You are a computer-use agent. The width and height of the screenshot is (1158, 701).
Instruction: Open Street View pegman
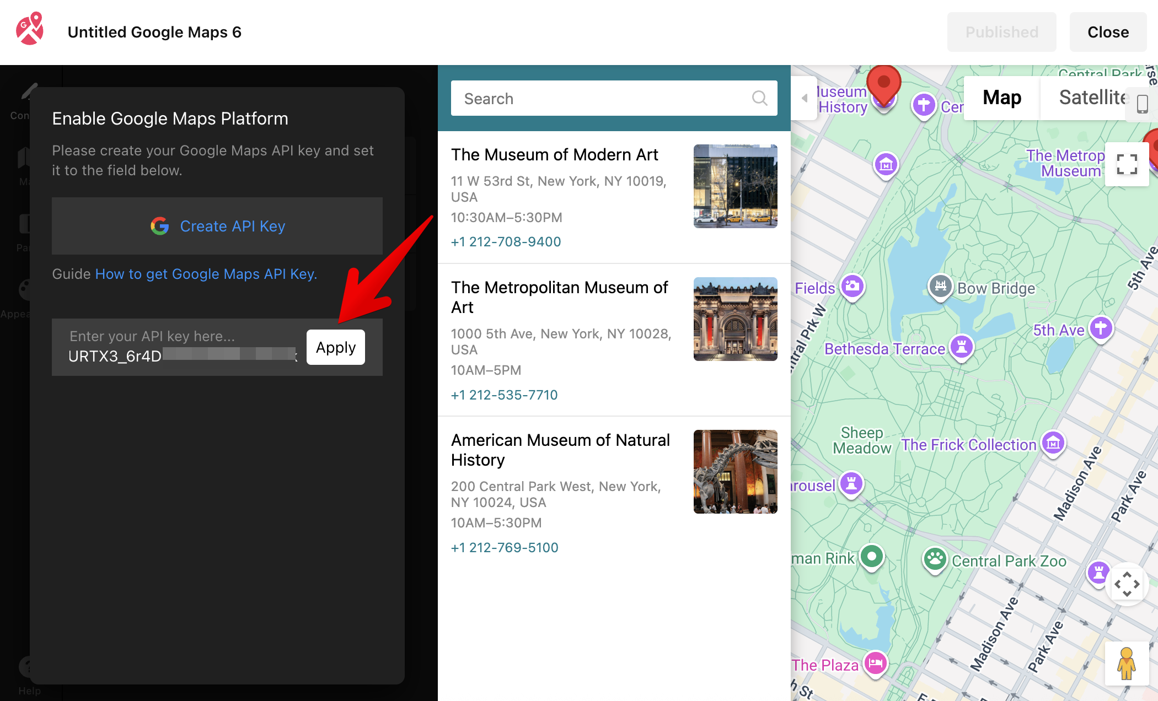coord(1126,664)
